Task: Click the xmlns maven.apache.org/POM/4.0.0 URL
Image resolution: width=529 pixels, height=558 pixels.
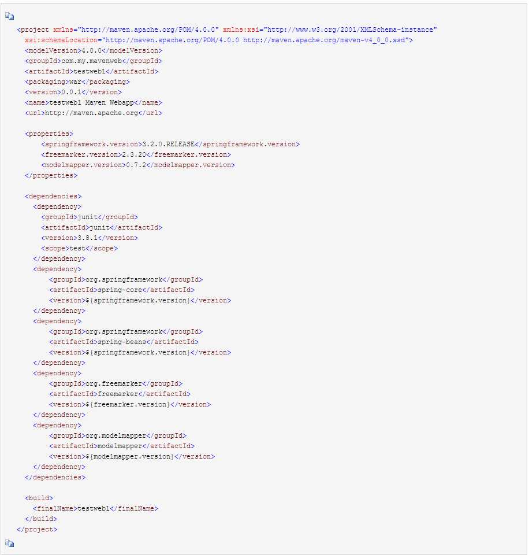Action: (x=148, y=30)
